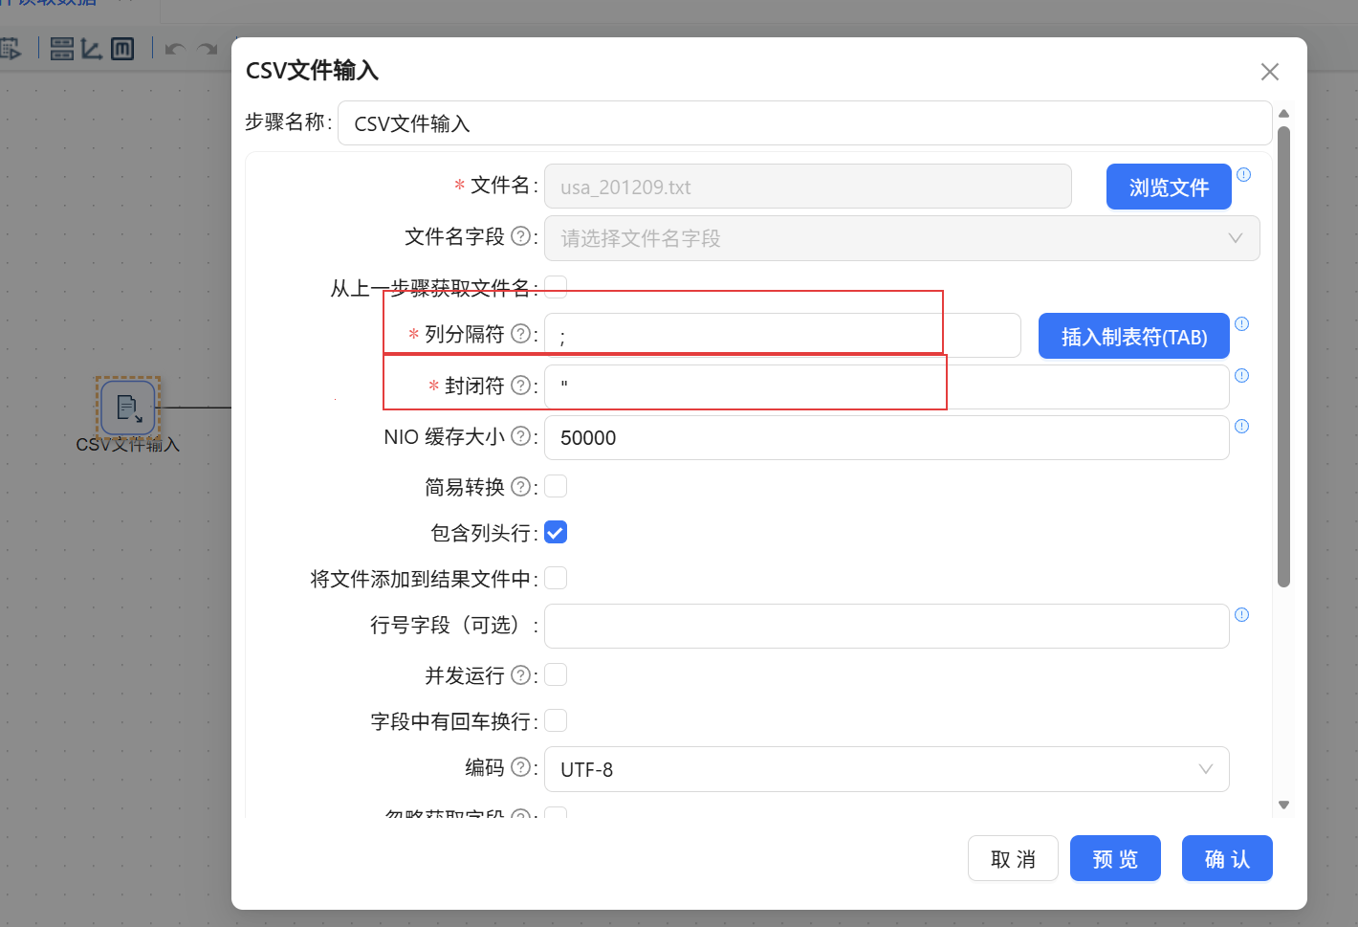Click the axis chart icon in background toolbar
1358x927 pixels.
(x=92, y=49)
